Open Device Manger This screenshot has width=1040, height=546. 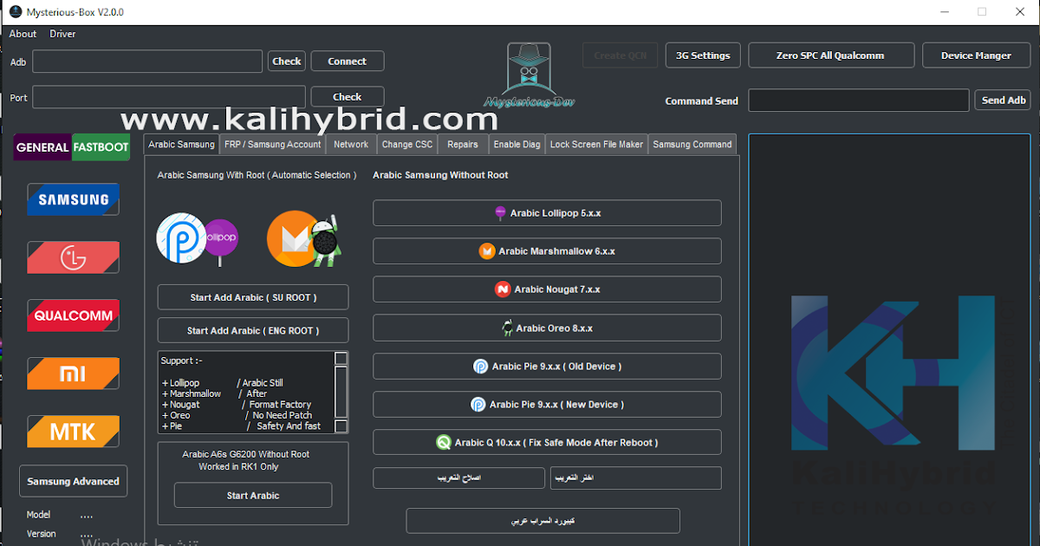(x=976, y=55)
